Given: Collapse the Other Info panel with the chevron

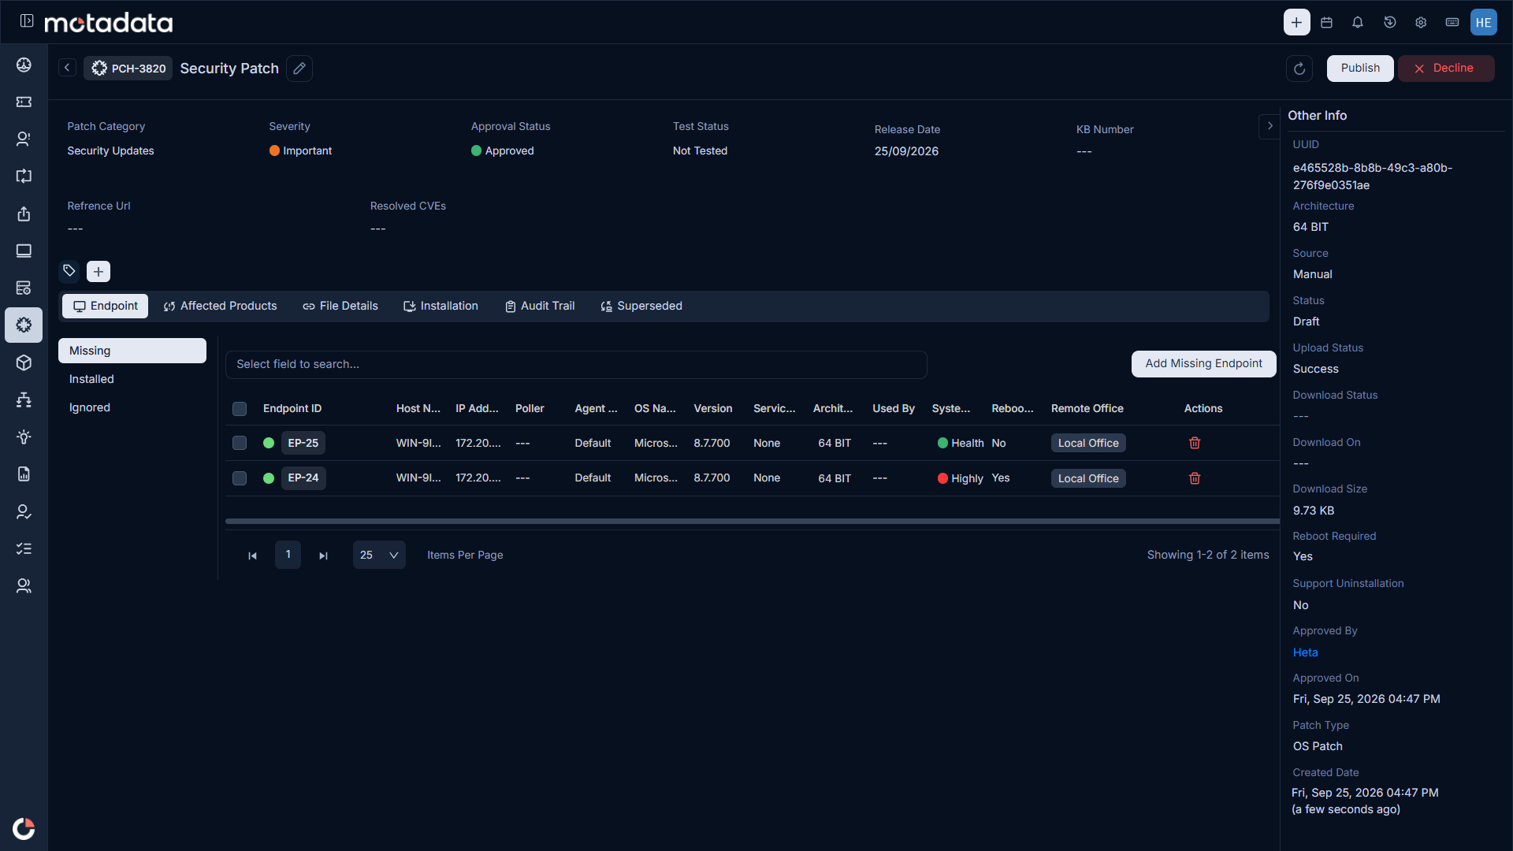Looking at the screenshot, I should [1270, 126].
